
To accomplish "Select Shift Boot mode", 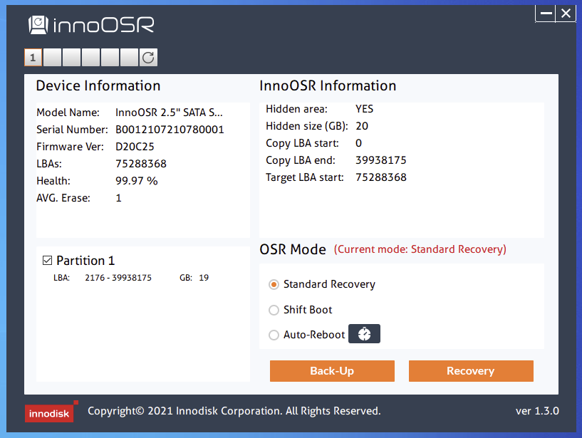I will [x=274, y=310].
